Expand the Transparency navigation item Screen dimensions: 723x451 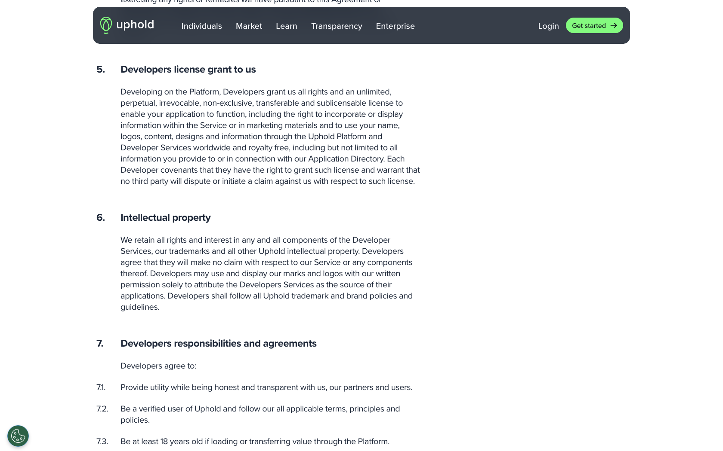click(x=337, y=26)
